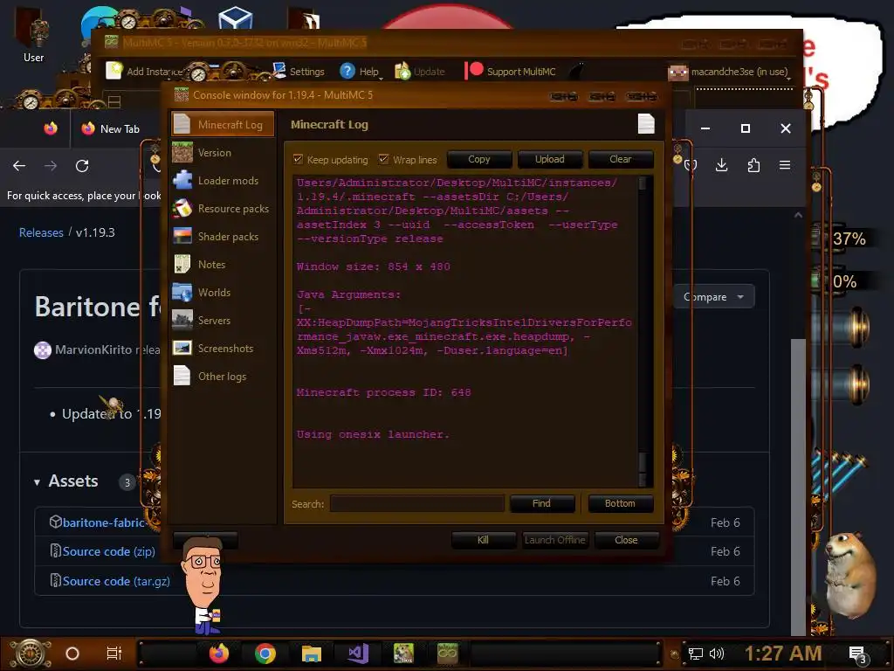This screenshot has width=894, height=671.
Task: Click the Screenshots picture icon
Action: point(182,348)
